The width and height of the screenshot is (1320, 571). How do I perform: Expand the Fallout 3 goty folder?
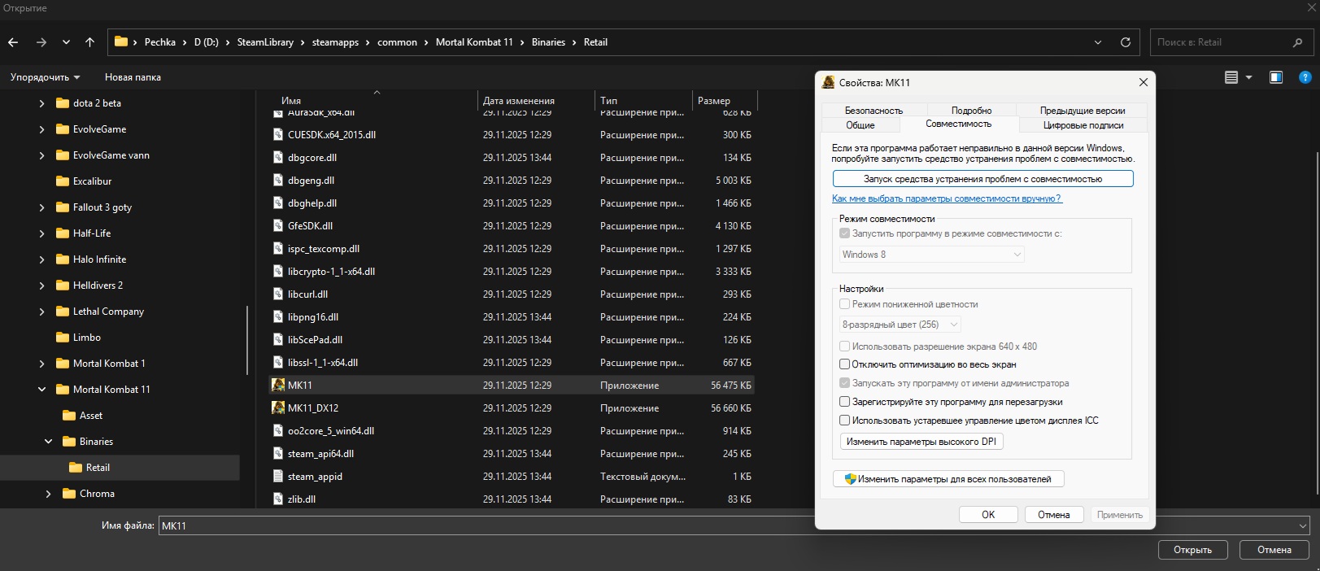(x=41, y=207)
